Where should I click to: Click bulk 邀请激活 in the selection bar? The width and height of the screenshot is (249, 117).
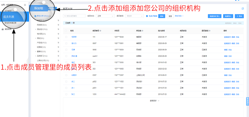click(228, 23)
